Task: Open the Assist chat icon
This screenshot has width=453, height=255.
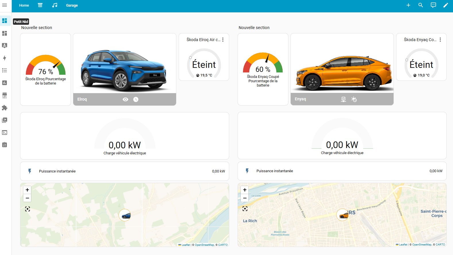Action: click(x=433, y=5)
